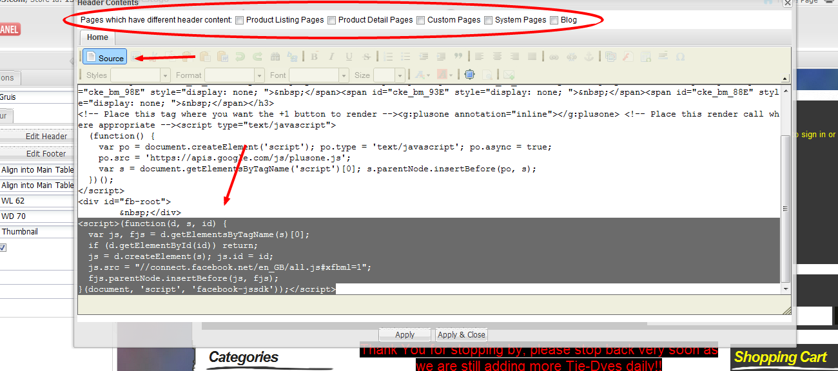Click Paste from Word icon
Viewport: 838px width, 371px height.
click(222, 57)
